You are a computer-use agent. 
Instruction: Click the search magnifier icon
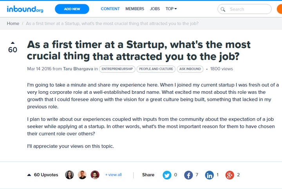tap(223, 9)
